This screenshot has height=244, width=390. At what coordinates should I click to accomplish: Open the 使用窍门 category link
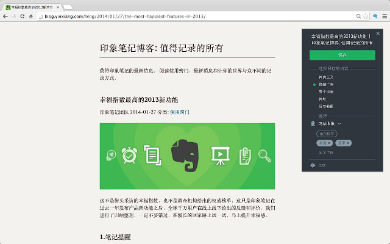click(180, 112)
